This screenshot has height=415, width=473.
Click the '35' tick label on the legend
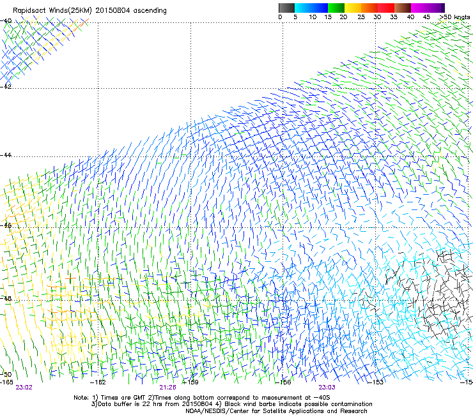point(394,17)
